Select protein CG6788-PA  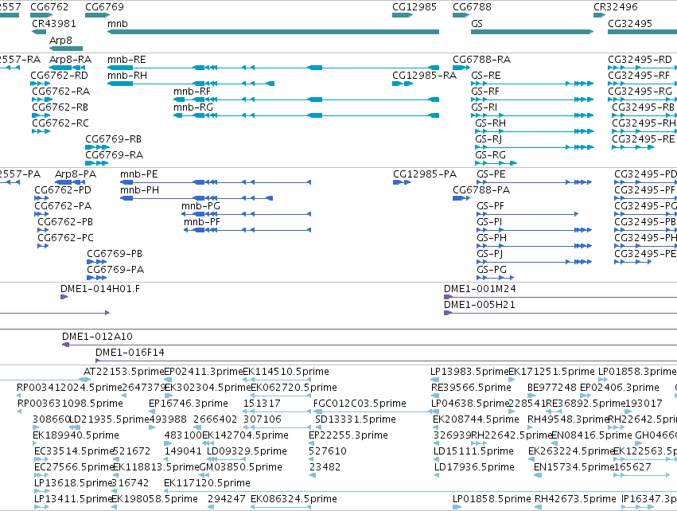(481, 190)
